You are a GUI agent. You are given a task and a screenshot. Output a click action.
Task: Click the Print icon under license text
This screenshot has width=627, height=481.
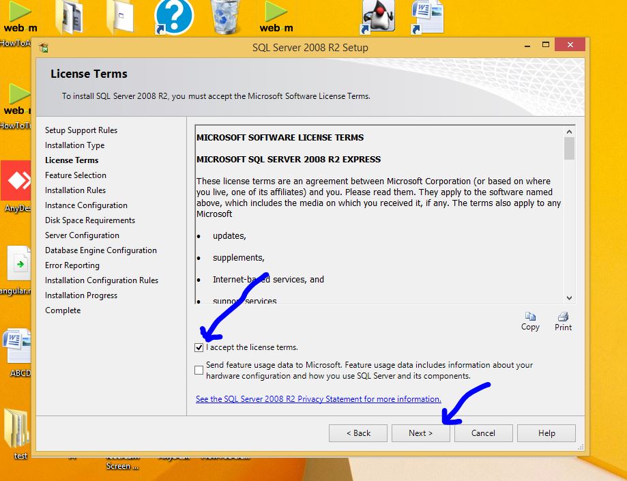563,318
